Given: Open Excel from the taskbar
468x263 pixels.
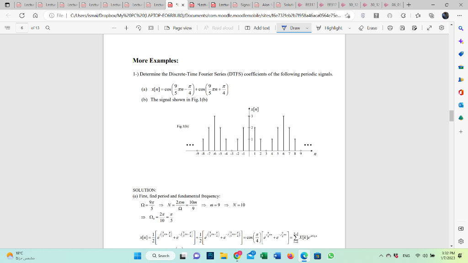Looking at the screenshot, I should coord(264,256).
